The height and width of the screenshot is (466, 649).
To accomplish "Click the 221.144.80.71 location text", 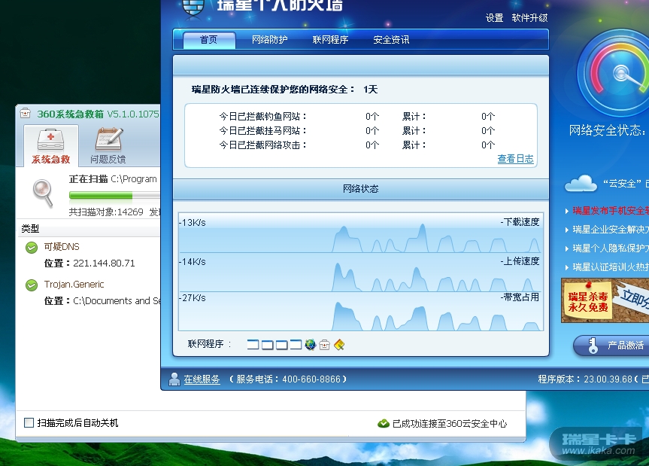I will [x=104, y=263].
